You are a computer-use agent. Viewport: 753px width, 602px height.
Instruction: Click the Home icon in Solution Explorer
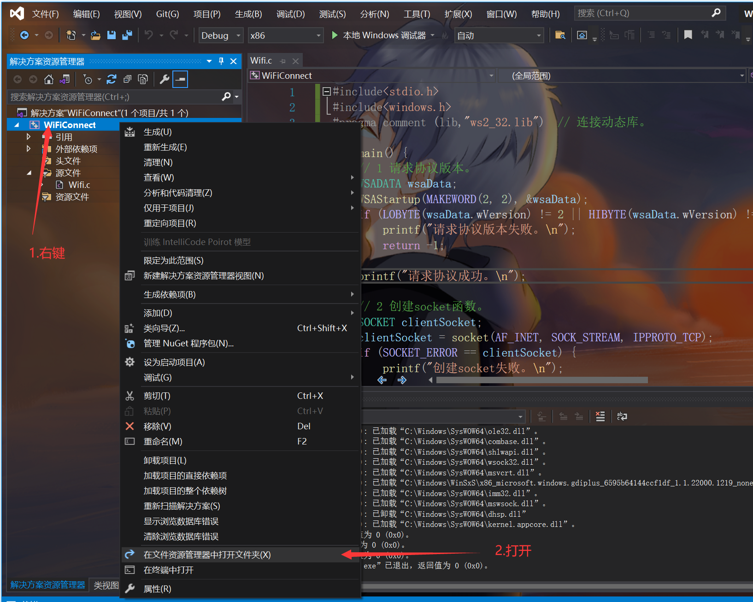(x=48, y=79)
